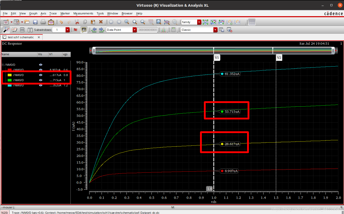Toggle visibility of the vgs 1.2 trace
The width and height of the screenshot is (344, 214).
click(x=41, y=85)
